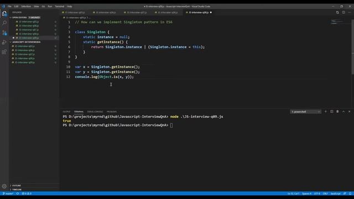Click the console.log line in the editor
This screenshot has width=354, height=199.
pos(105,77)
